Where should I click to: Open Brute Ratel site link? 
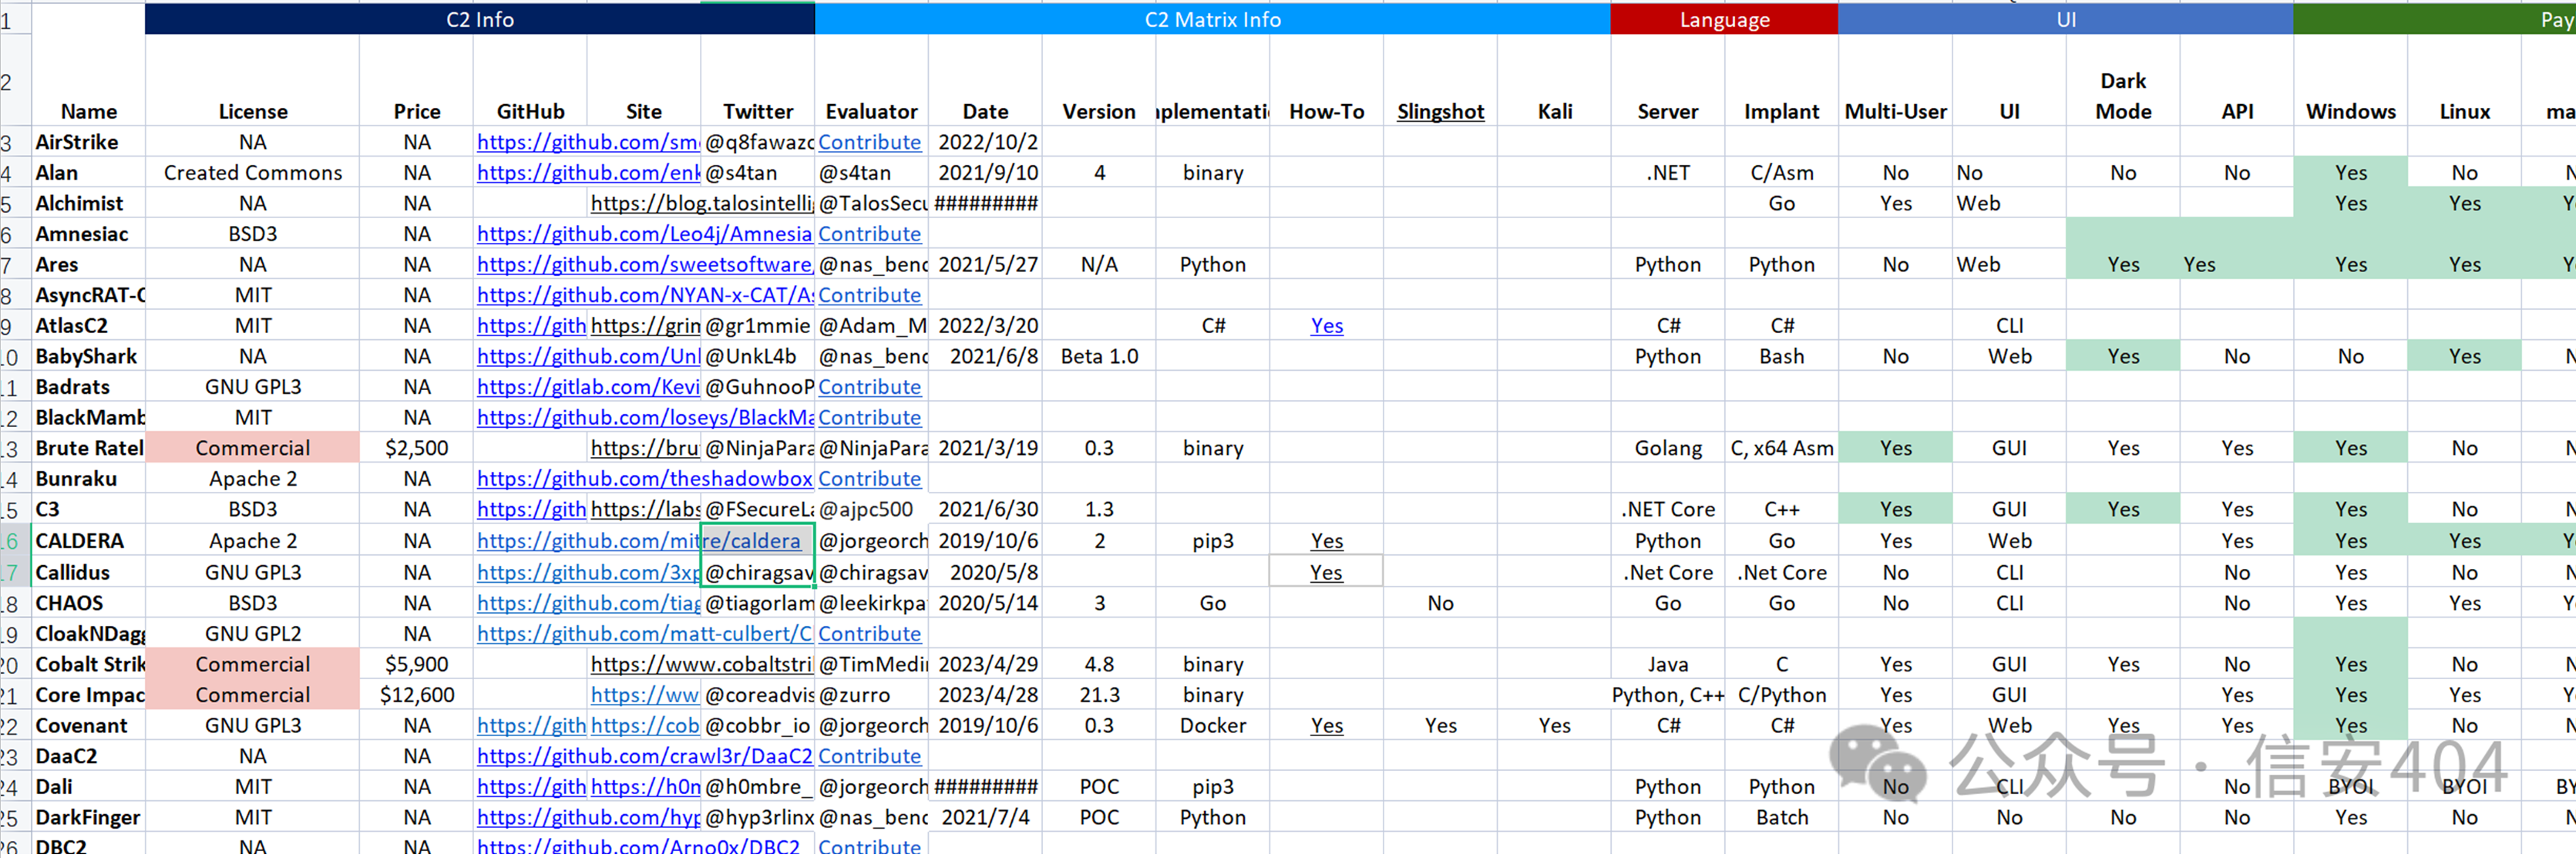tap(644, 449)
